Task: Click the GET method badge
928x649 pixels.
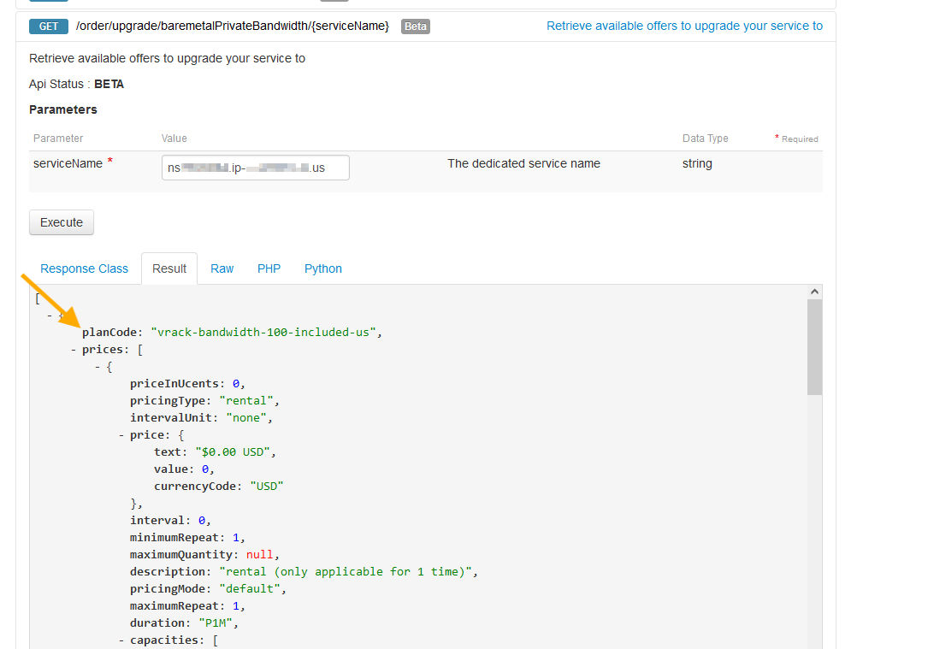Action: 49,26
